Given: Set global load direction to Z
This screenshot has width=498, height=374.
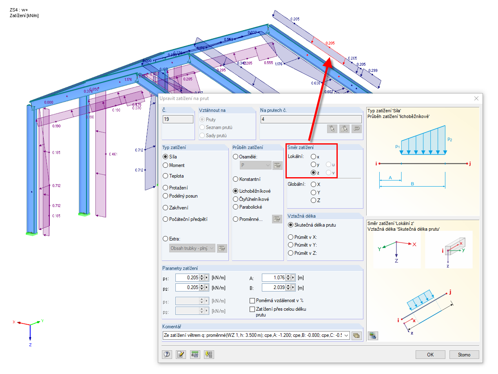Looking at the screenshot, I should tap(313, 200).
